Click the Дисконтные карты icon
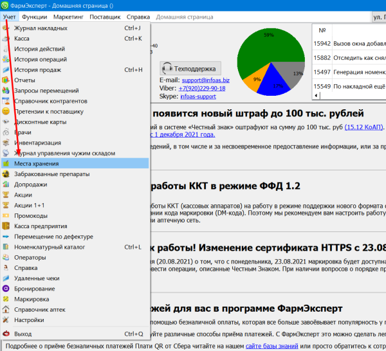The image size is (386, 351). point(6,122)
